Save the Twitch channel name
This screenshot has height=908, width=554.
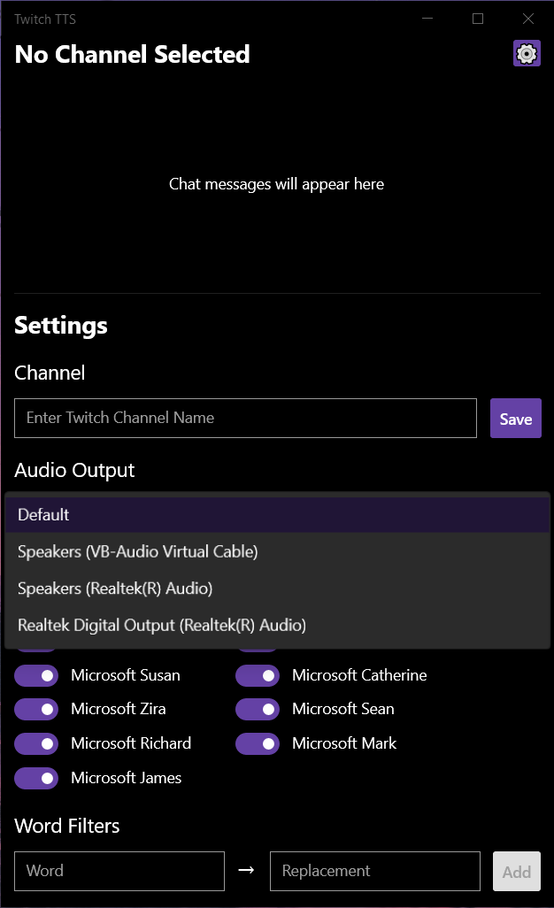pos(515,419)
